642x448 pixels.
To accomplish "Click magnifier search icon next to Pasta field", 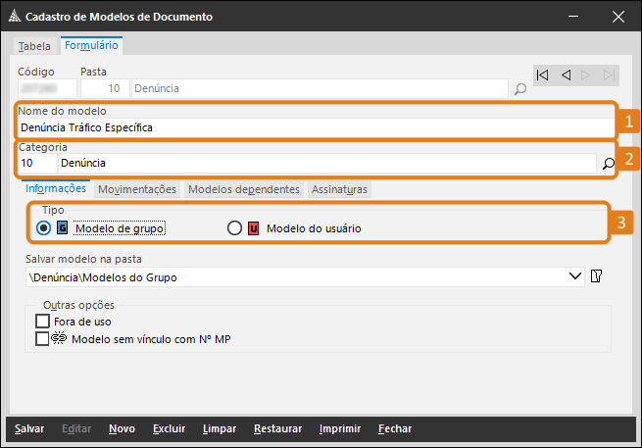I will coord(520,89).
